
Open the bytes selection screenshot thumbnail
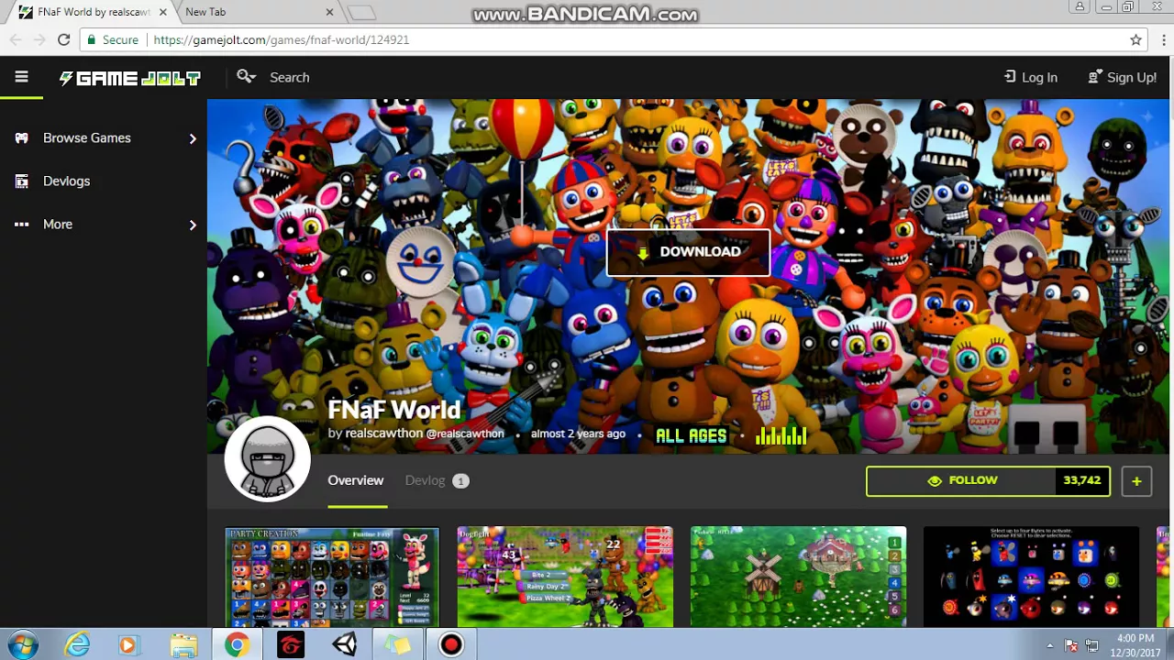[x=1031, y=577]
